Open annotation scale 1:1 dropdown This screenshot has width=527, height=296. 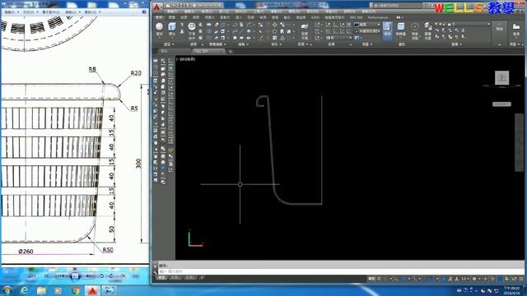coord(464,279)
